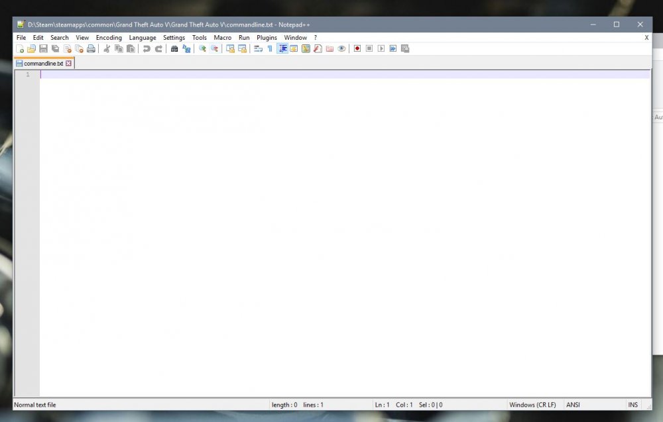
Task: Open the Window menu
Action: [x=295, y=38]
